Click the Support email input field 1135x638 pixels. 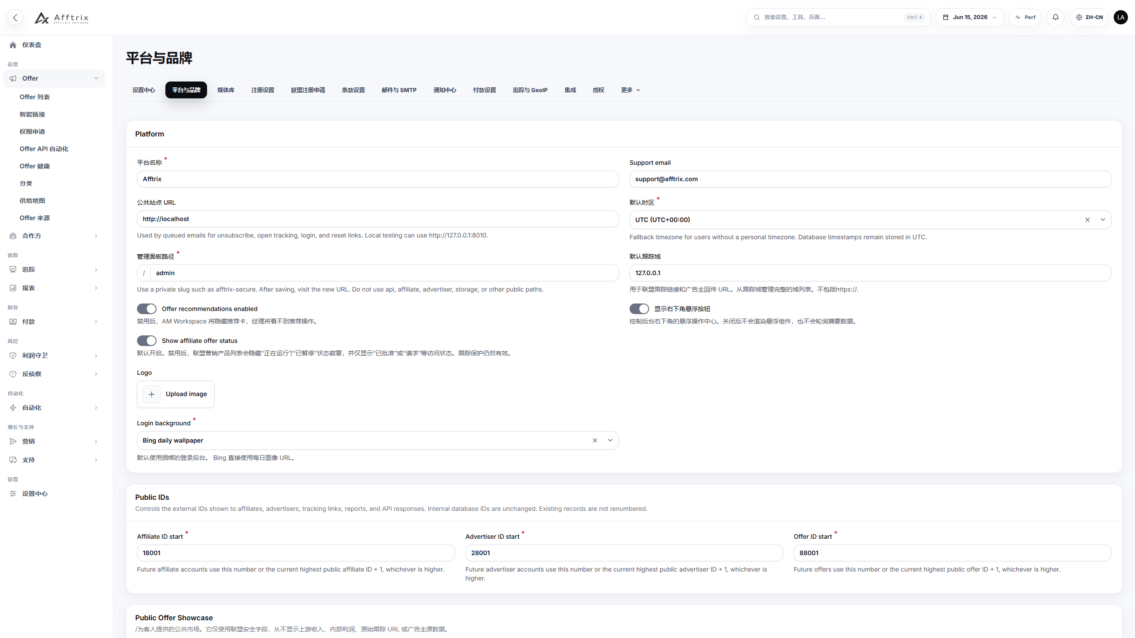870,179
